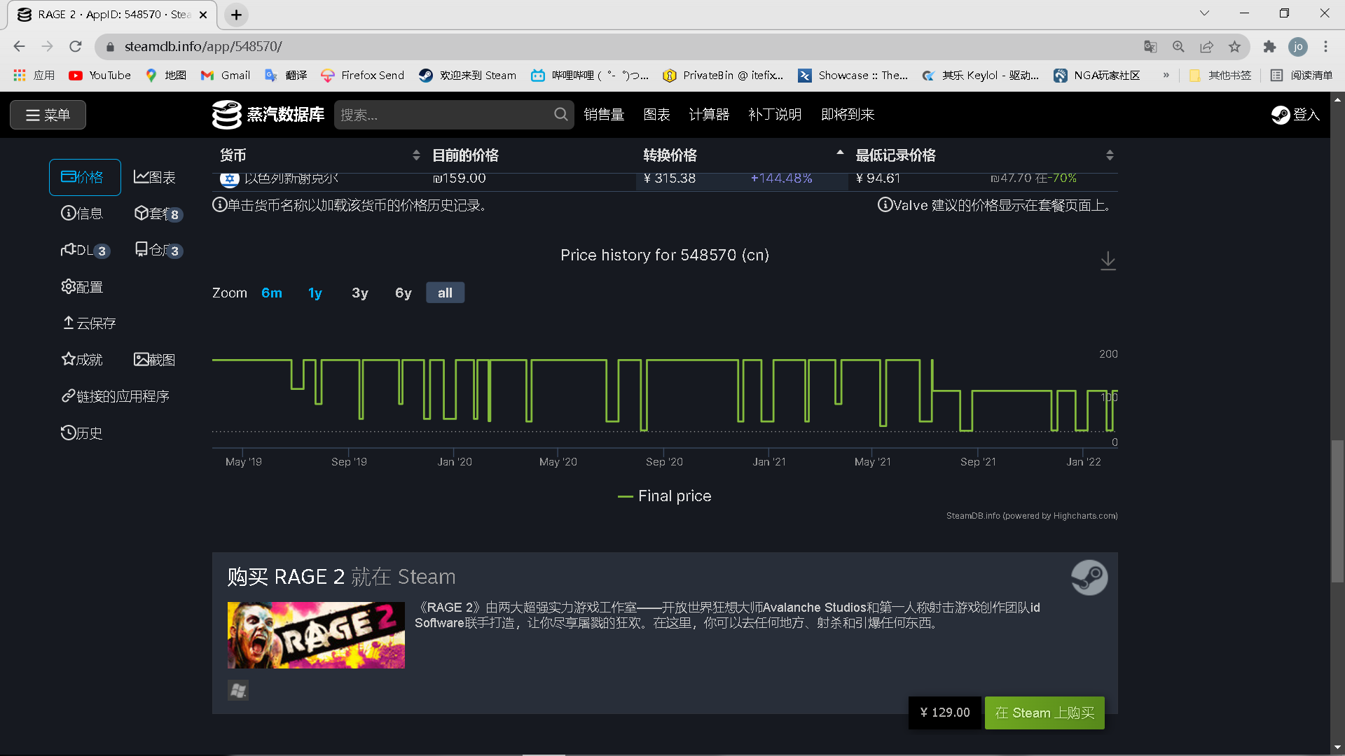This screenshot has height=756, width=1345.
Task: Click the SteamDB logo icon
Action: pos(226,115)
